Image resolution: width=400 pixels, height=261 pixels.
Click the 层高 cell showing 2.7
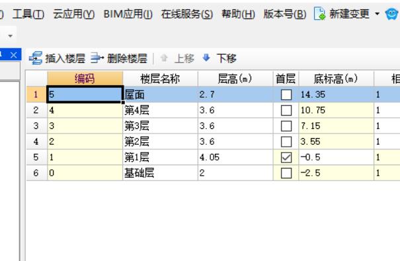coord(235,94)
